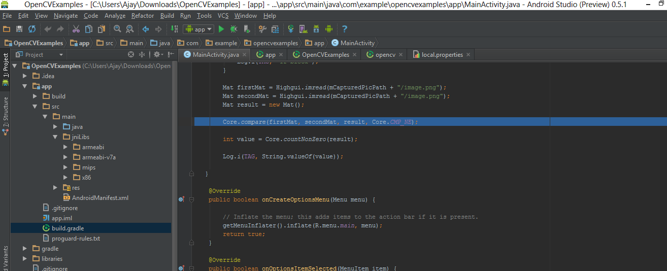This screenshot has height=271, width=667.
Task: Click the blue Help question mark icon
Action: (x=345, y=29)
